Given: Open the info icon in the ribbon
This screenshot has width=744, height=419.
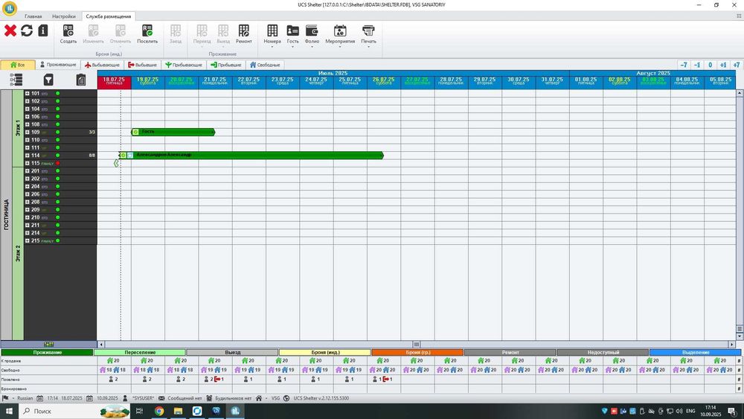Looking at the screenshot, I should tap(43, 31).
